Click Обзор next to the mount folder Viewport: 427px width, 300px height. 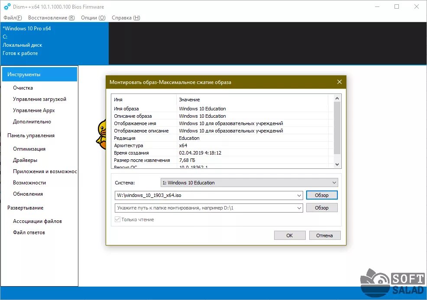[x=322, y=208]
